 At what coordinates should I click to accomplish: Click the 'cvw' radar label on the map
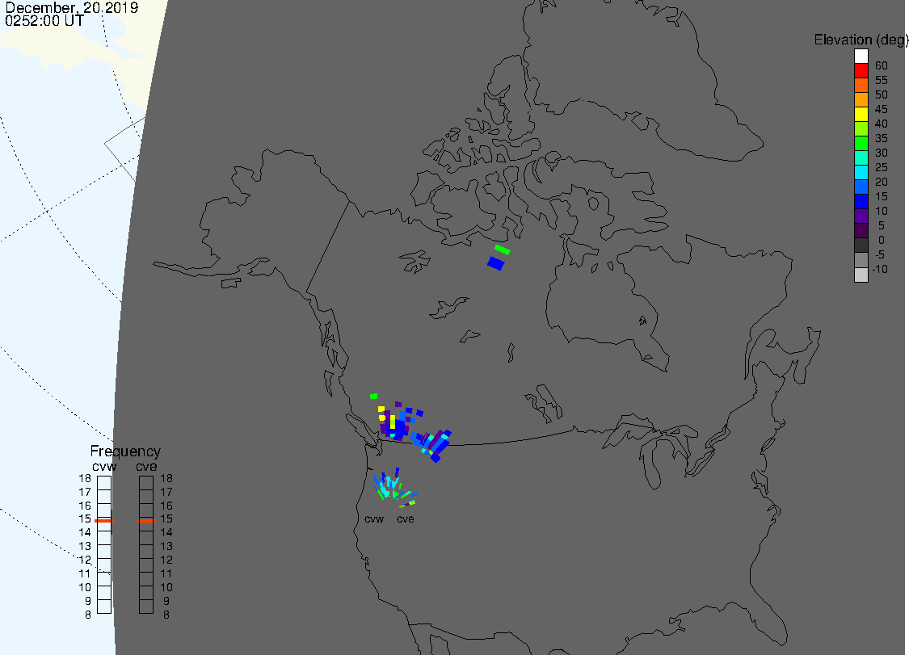click(x=374, y=519)
